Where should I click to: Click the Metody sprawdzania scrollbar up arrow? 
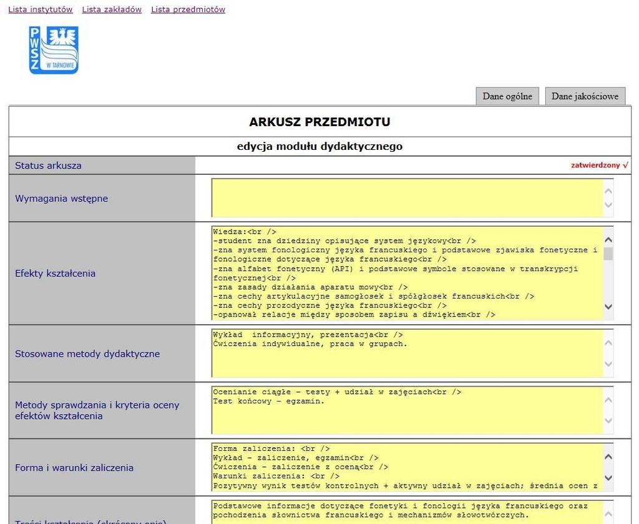(608, 400)
